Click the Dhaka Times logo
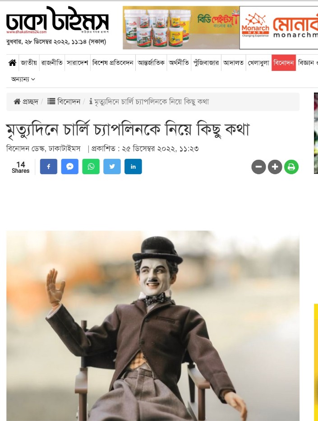 pyautogui.click(x=57, y=20)
